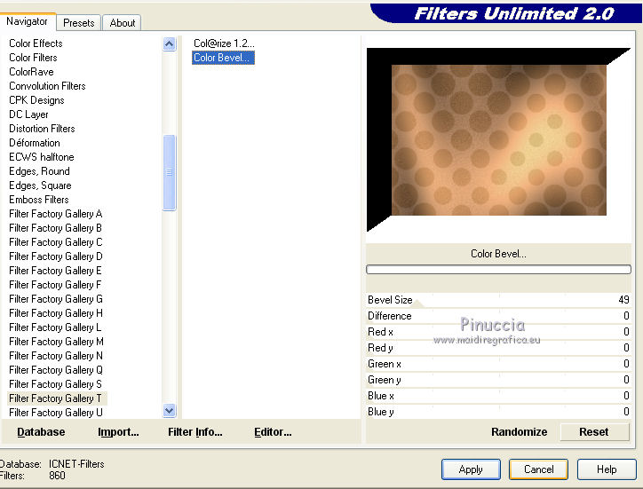Select Distortion Filters category
The width and height of the screenshot is (643, 489).
click(42, 129)
